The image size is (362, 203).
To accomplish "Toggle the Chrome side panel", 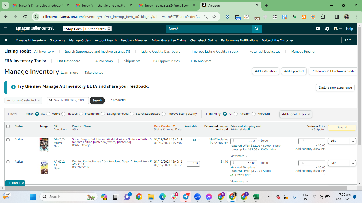I will click(337, 17).
